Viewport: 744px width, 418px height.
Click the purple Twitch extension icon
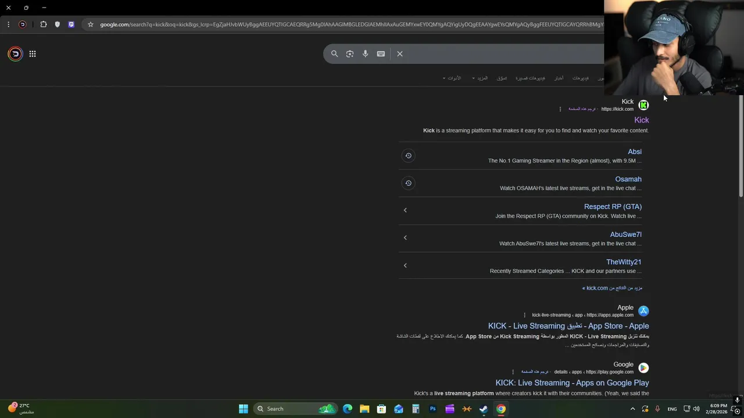(71, 24)
